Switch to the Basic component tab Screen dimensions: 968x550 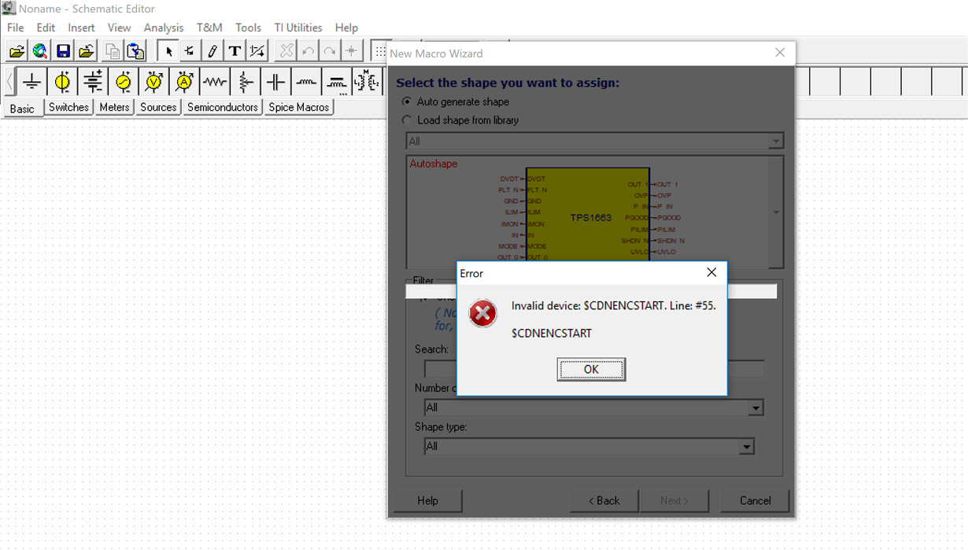tap(22, 109)
